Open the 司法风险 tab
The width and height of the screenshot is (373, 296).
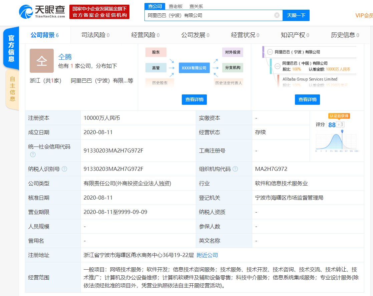(95, 35)
